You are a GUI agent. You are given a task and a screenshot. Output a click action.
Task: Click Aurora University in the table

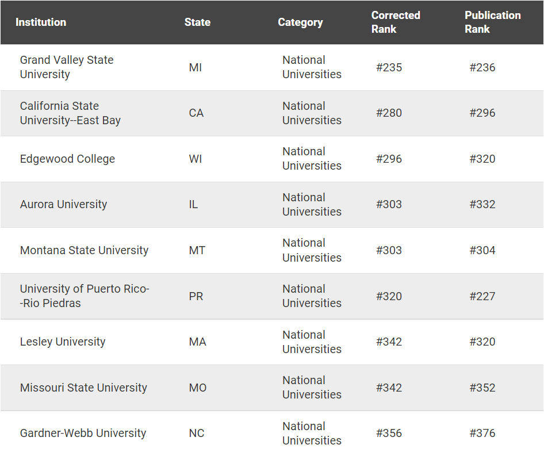(x=63, y=205)
